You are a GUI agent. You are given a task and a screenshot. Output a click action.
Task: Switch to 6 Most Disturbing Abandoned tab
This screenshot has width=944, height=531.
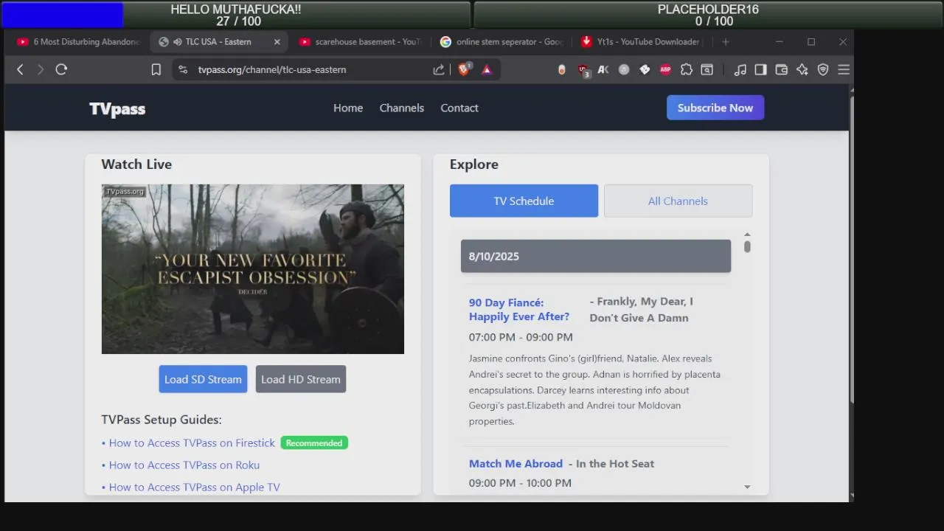(78, 42)
